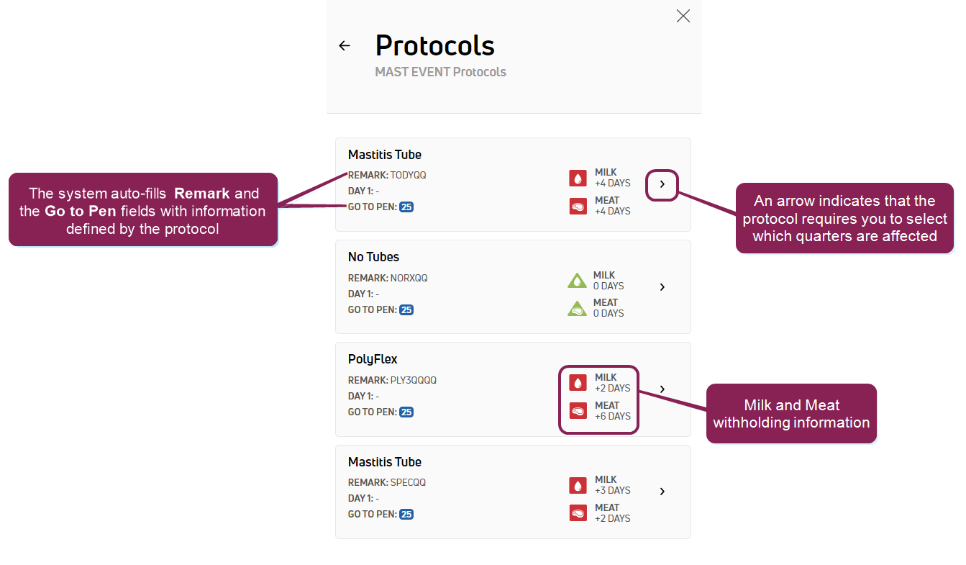Click the red milk icon in PolyFlex
The height and width of the screenshot is (565, 966).
click(578, 383)
